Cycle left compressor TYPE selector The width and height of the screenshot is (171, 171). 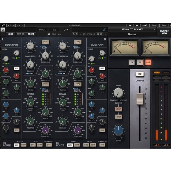pos(45,42)
